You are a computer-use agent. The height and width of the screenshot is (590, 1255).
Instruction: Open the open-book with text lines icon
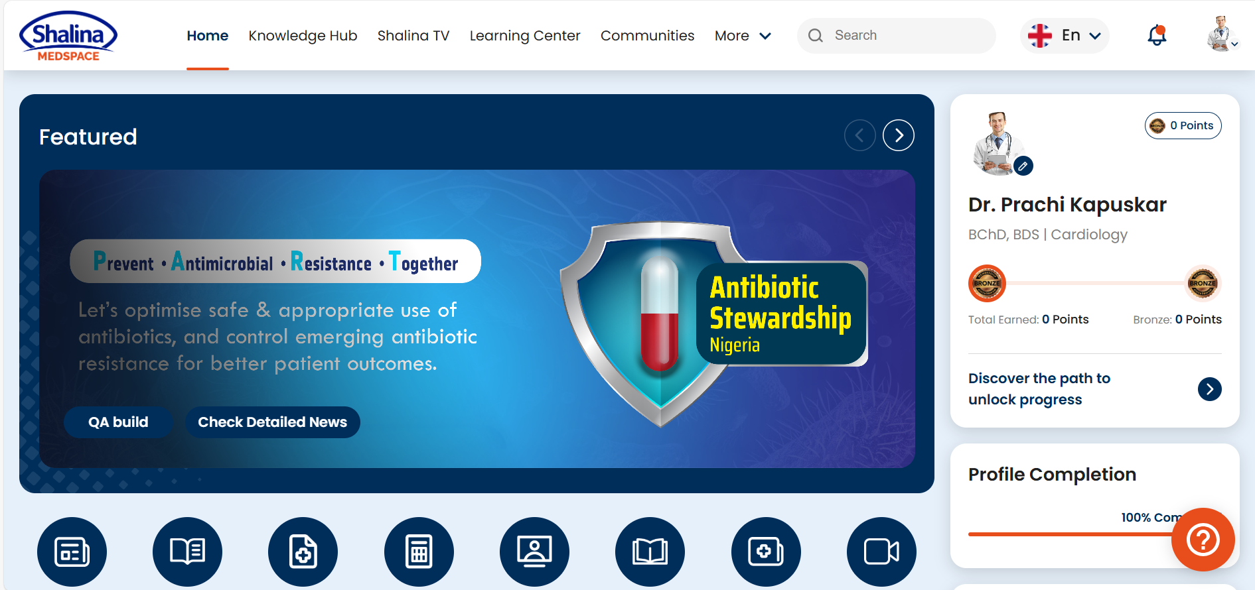187,552
